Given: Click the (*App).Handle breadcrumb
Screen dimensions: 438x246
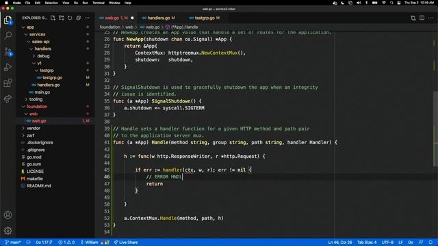Looking at the screenshot, I should point(184,27).
